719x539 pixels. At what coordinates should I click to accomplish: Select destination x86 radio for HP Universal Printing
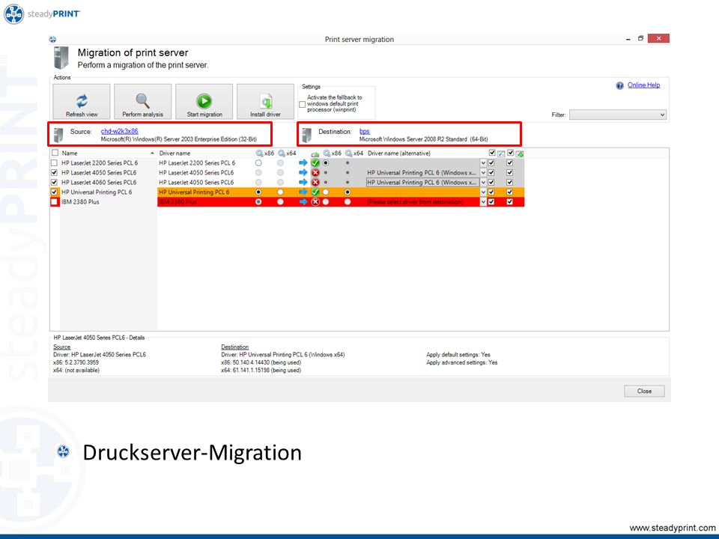click(326, 192)
